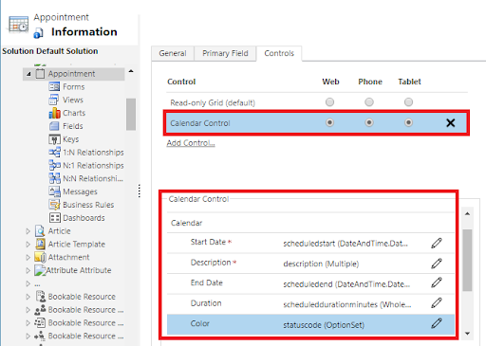Open Forms under Appointment

pyautogui.click(x=74, y=87)
